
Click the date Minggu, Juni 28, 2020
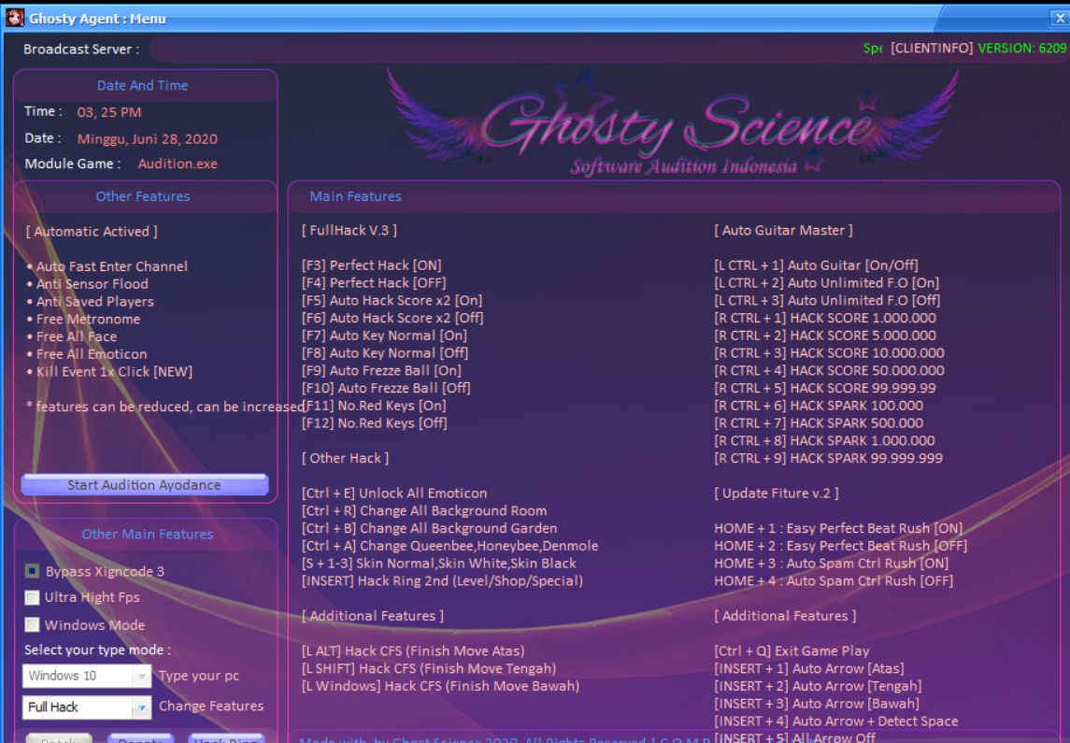click(x=148, y=139)
